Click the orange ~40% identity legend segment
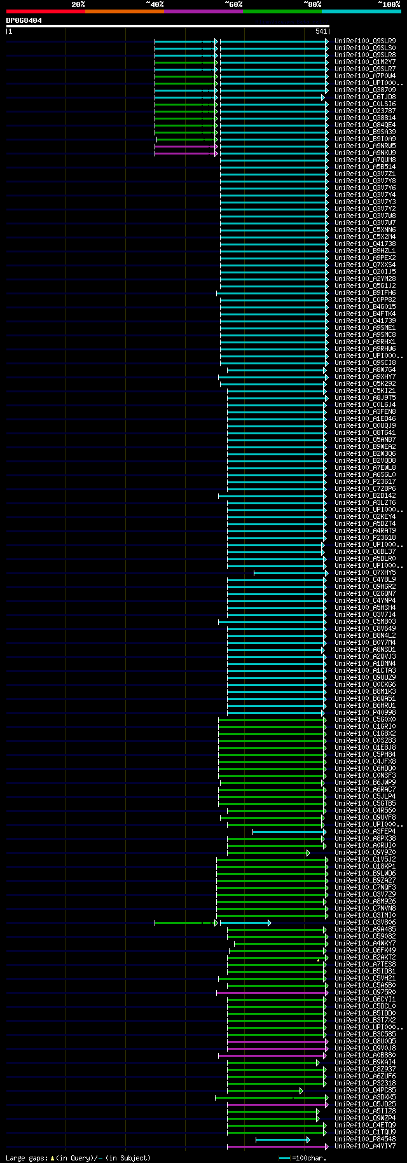This screenshot has width=407, height=1163. point(124,11)
